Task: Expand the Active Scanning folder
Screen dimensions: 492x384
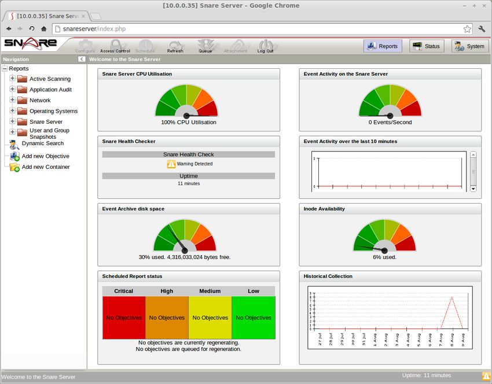Action: 12,79
